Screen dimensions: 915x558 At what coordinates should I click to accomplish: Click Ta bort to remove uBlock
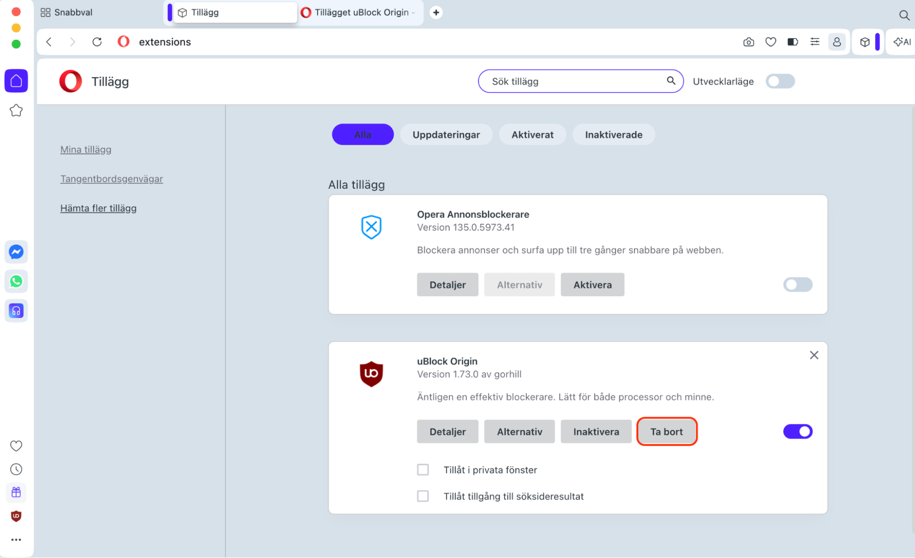(666, 432)
